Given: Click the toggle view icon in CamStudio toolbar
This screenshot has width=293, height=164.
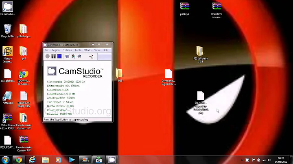Looking at the screenshot, I should pyautogui.click(x=91, y=56).
